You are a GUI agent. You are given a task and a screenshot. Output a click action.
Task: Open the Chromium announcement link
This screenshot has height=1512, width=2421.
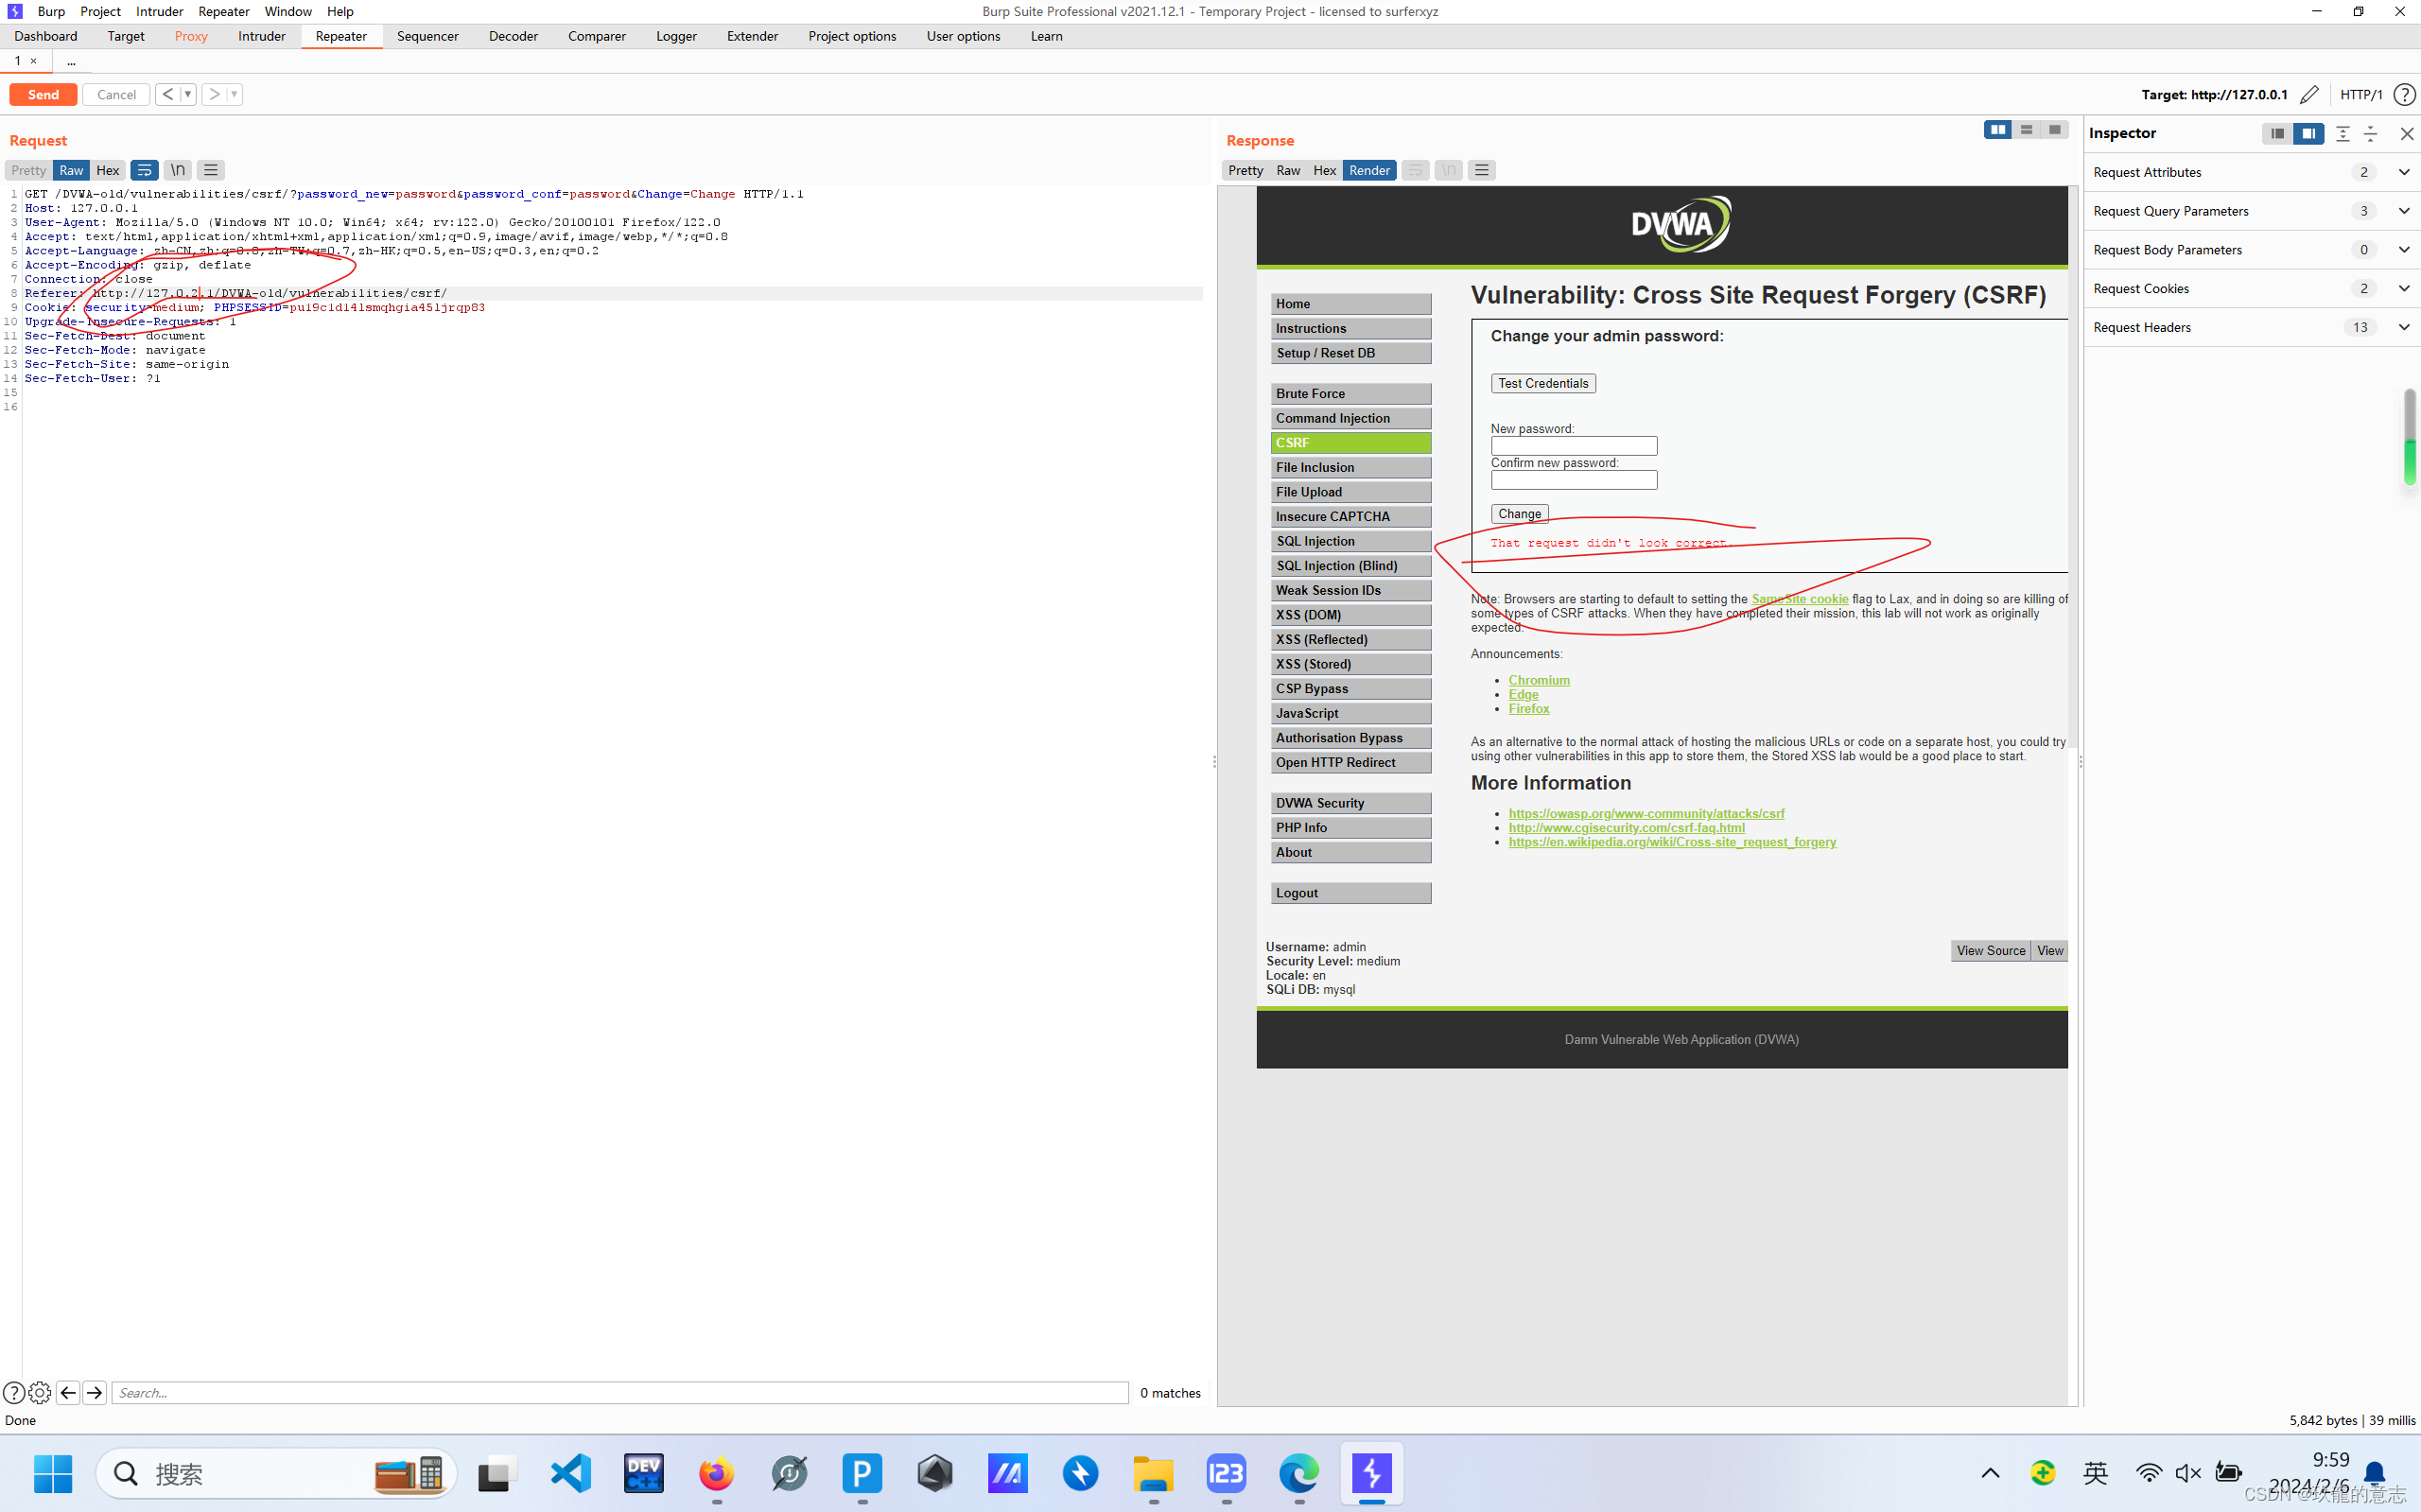(x=1539, y=680)
